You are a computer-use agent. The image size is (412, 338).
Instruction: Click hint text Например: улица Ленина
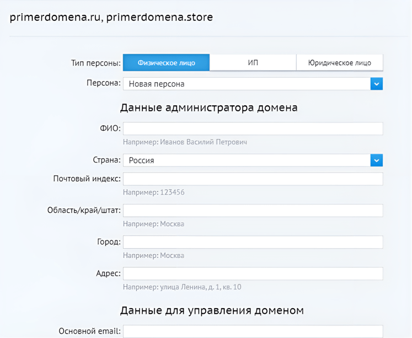point(182,287)
